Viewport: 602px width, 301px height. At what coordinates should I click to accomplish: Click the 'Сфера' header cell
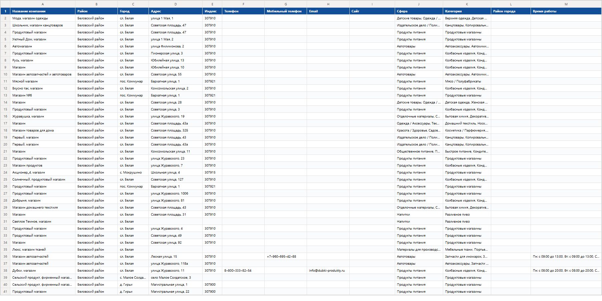[x=419, y=11]
